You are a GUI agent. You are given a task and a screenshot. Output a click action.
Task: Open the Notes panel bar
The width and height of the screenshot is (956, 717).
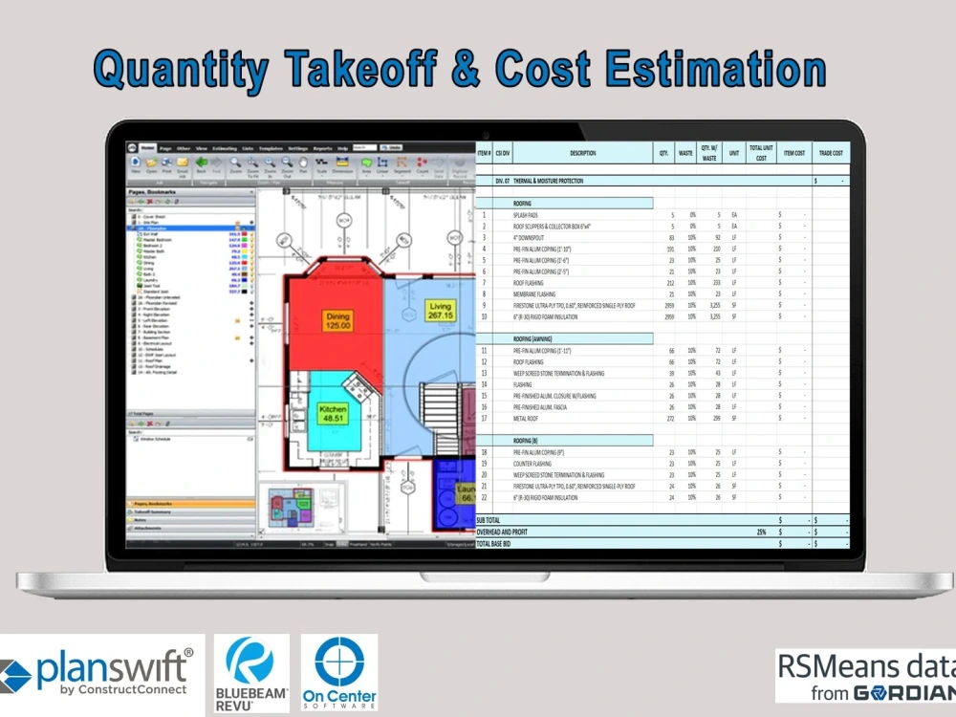click(190, 520)
